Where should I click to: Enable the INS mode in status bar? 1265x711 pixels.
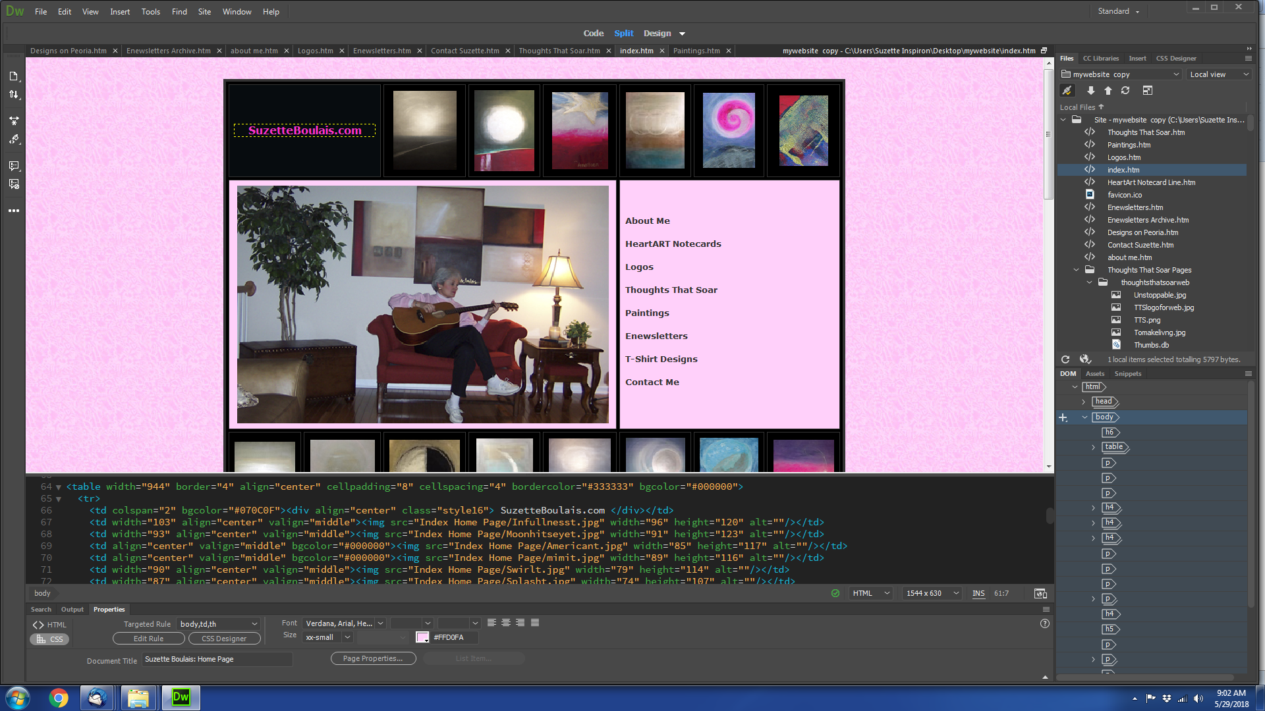point(978,593)
